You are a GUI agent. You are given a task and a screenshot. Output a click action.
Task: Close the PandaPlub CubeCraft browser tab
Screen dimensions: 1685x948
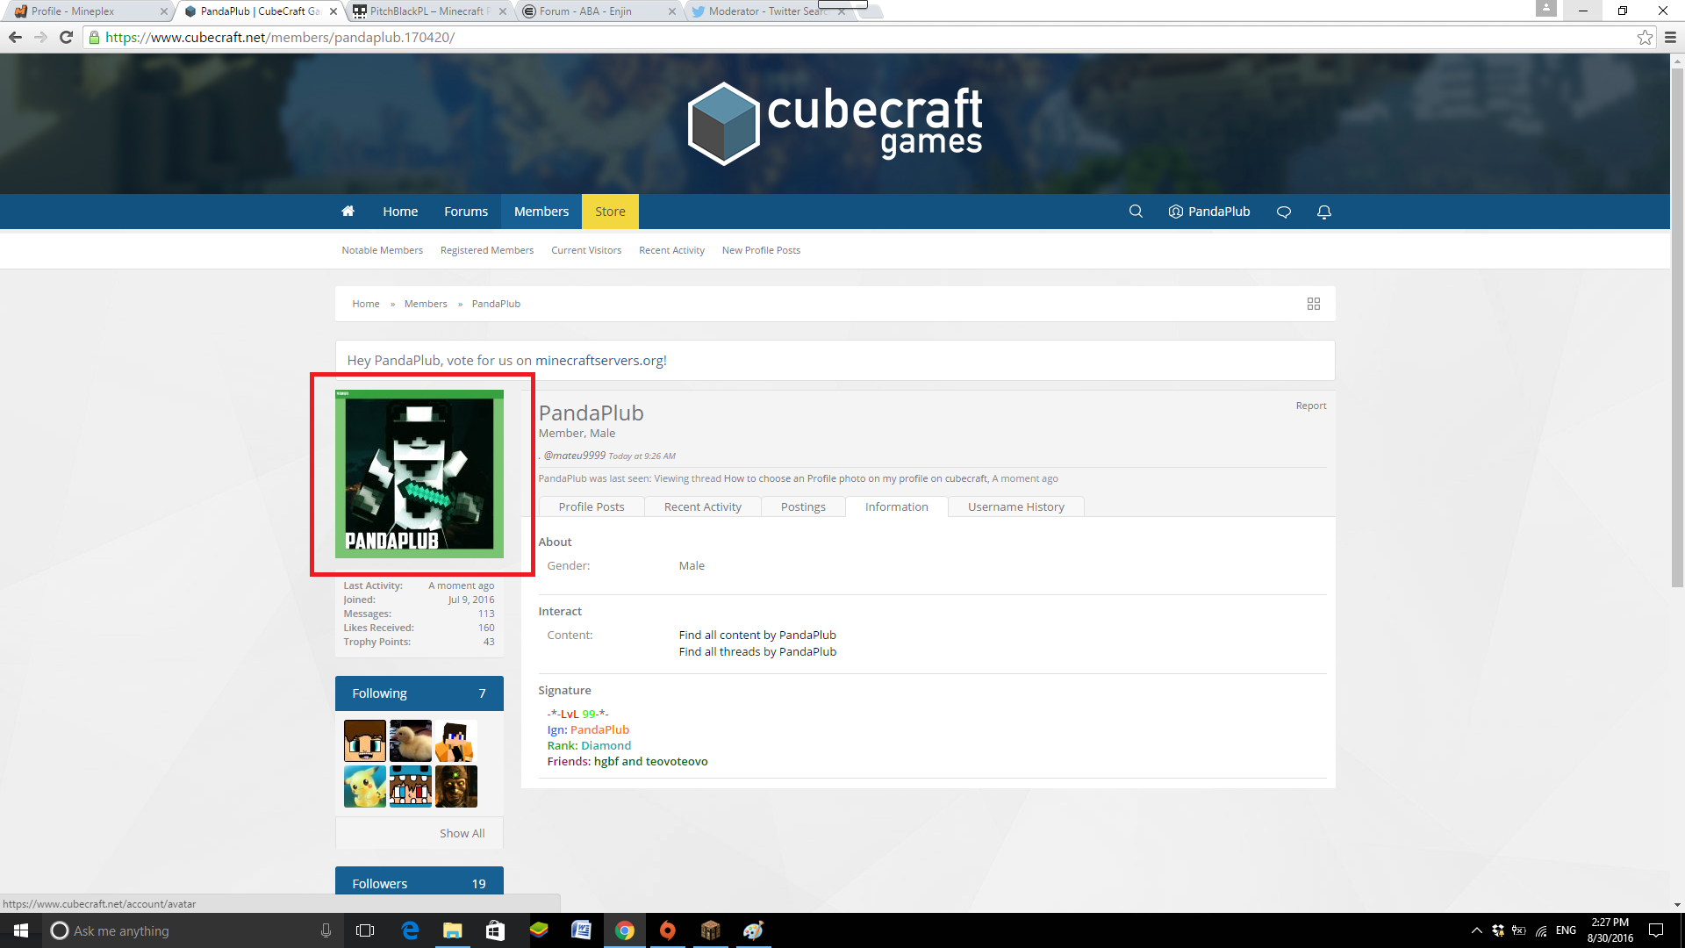[x=333, y=11]
